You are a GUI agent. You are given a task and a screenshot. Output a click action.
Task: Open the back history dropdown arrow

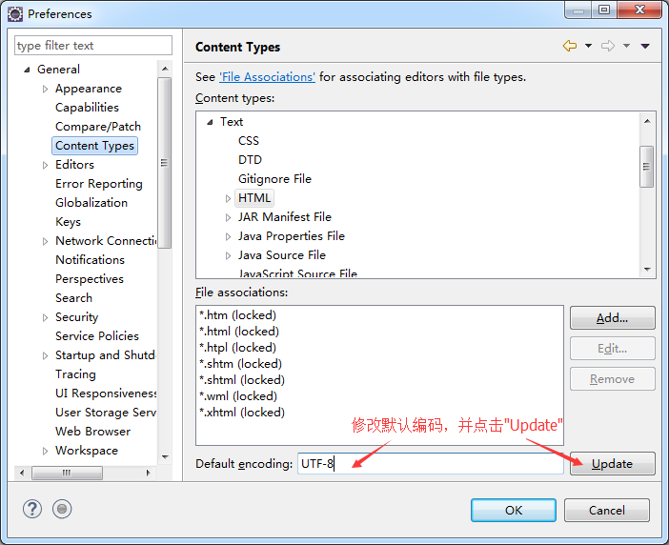tap(588, 46)
